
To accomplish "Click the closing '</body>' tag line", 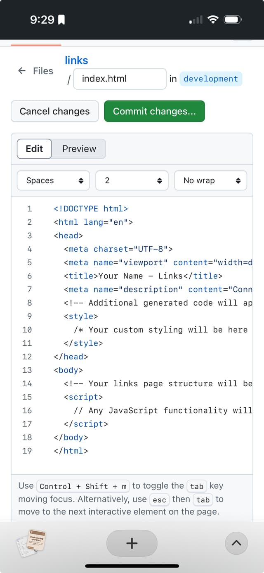I will point(71,437).
